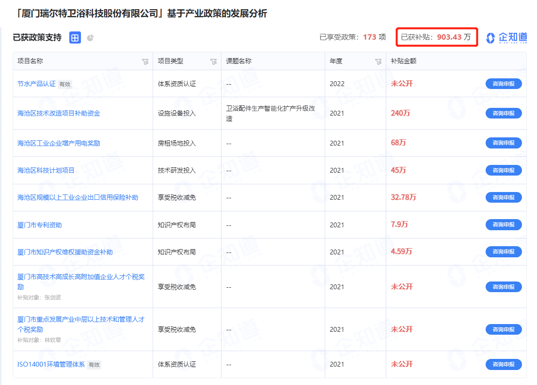Select 已获政策支持 section heading

tap(37, 37)
